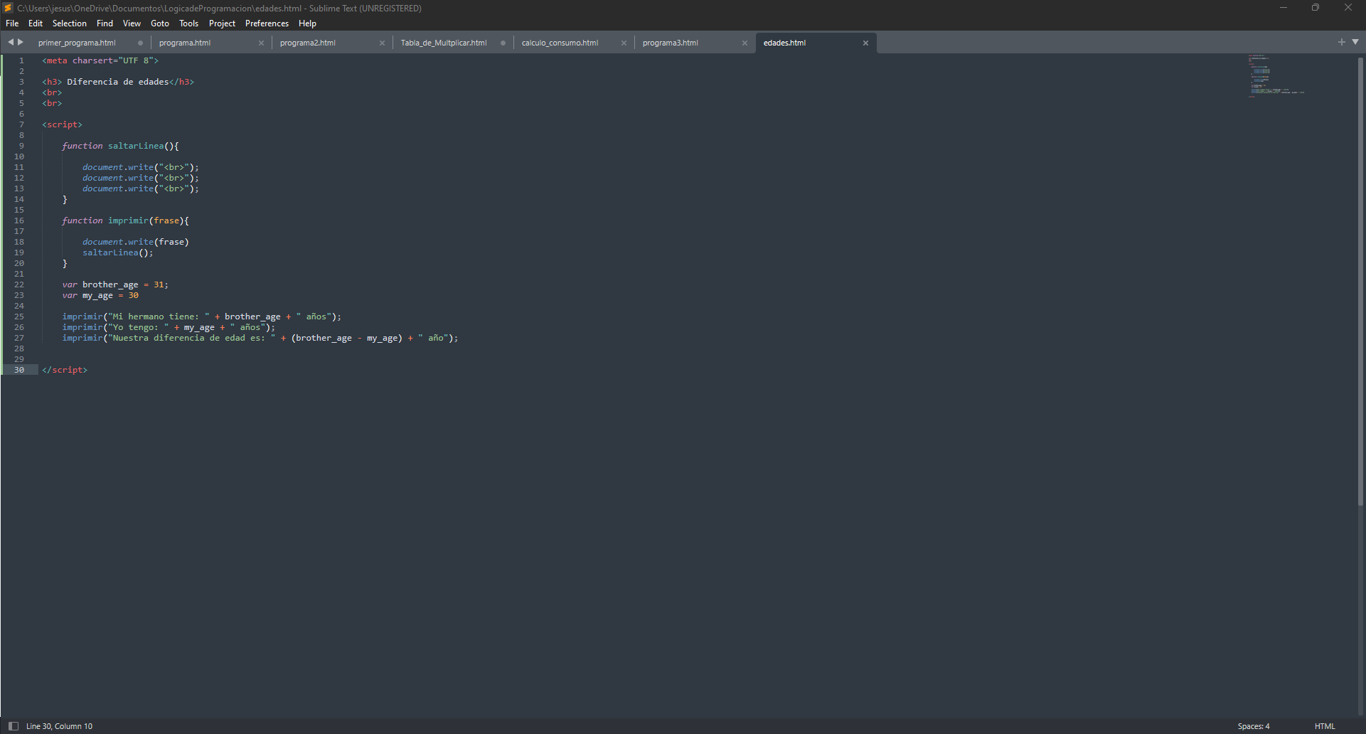Switch to the programa2.html tab

pyautogui.click(x=308, y=43)
